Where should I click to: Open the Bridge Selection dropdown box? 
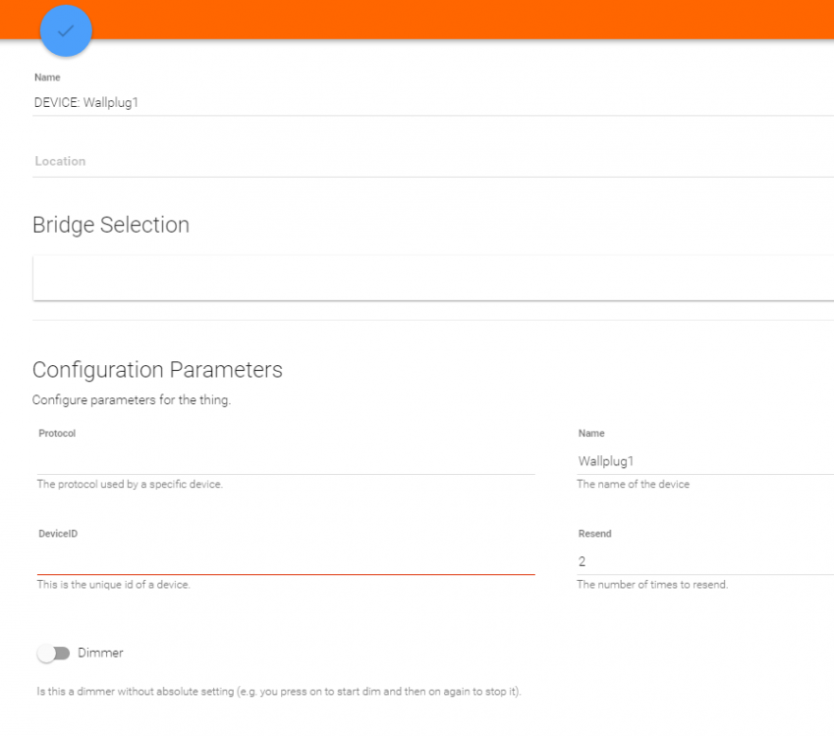tap(432, 279)
